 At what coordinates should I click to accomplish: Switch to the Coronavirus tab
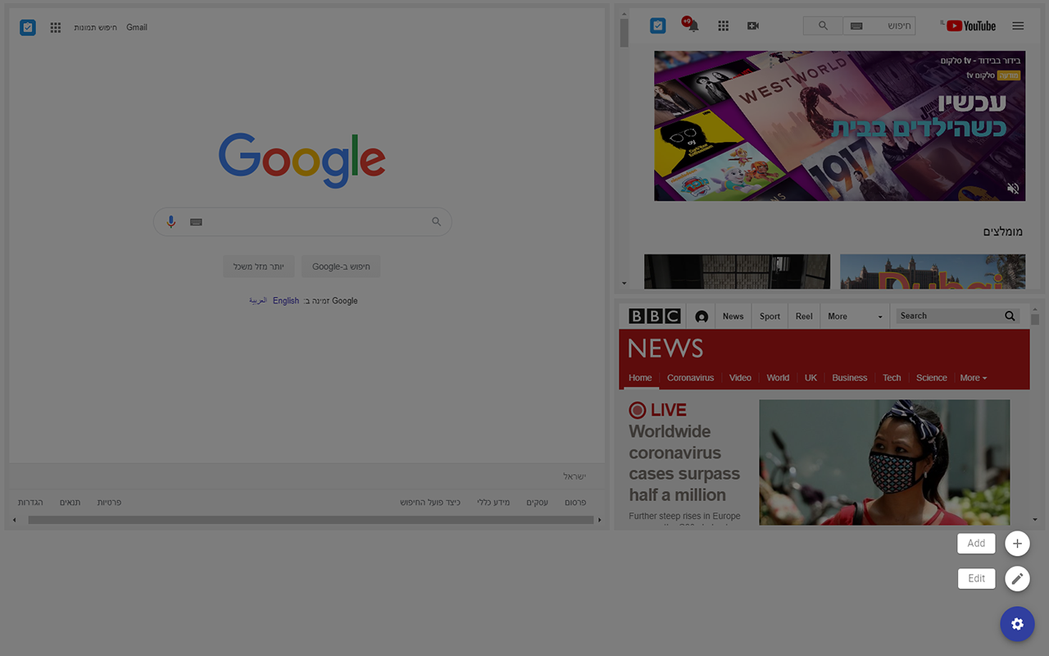[x=690, y=377]
